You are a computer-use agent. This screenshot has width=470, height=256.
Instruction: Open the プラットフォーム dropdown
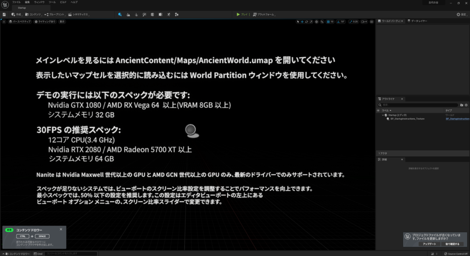tap(264, 14)
